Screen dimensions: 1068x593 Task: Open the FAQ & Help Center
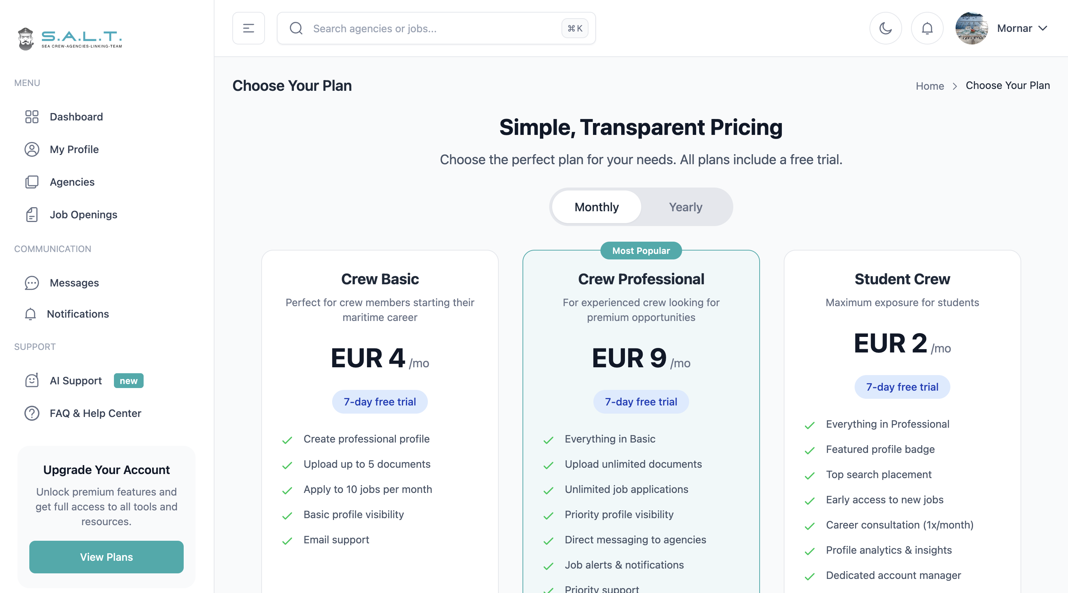pyautogui.click(x=95, y=413)
